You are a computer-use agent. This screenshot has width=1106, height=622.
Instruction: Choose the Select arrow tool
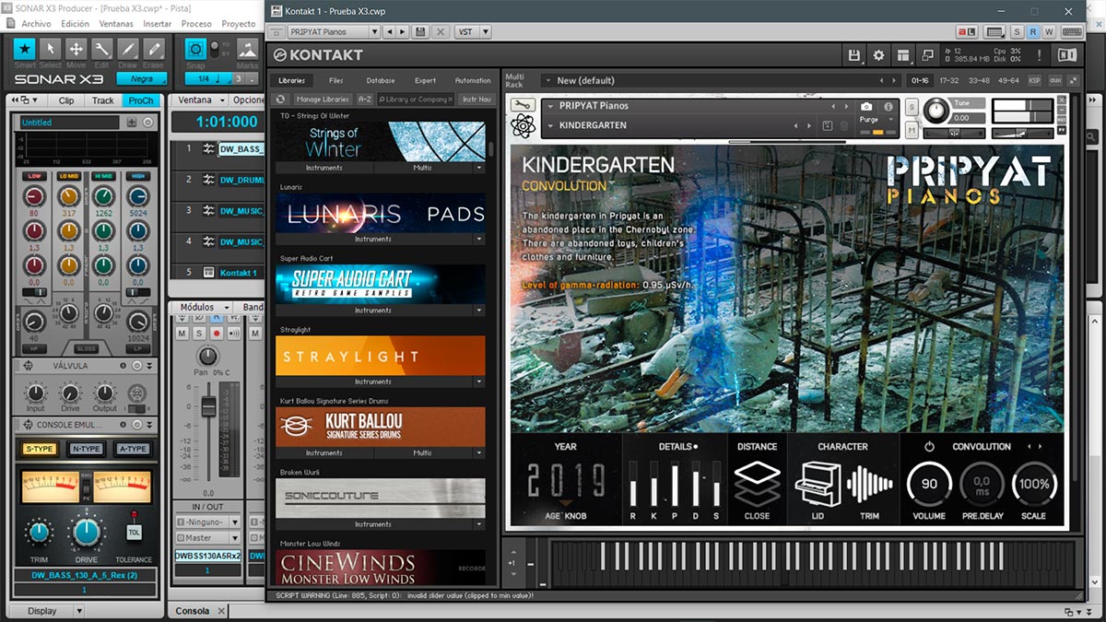pyautogui.click(x=51, y=49)
